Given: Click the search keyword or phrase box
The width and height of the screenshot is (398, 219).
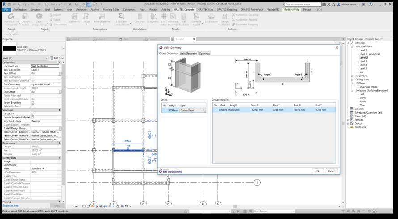Looking at the screenshot, I should (x=303, y=4).
